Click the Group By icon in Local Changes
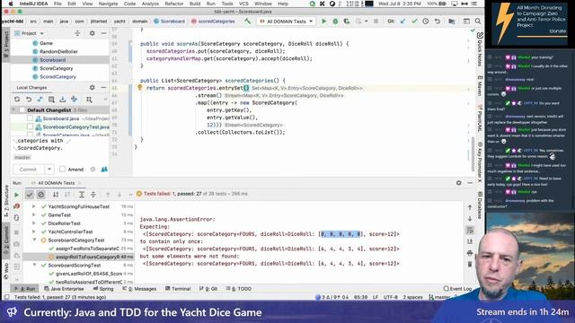Screen dimensions: 575x323 tap(89, 100)
